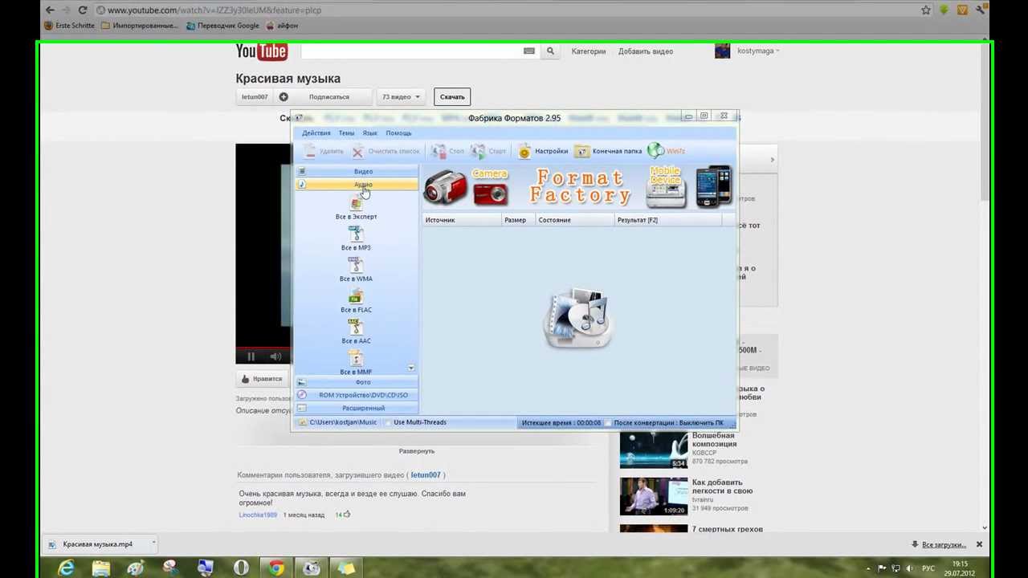Toggle the Use Multi-Threads checkbox

point(388,422)
